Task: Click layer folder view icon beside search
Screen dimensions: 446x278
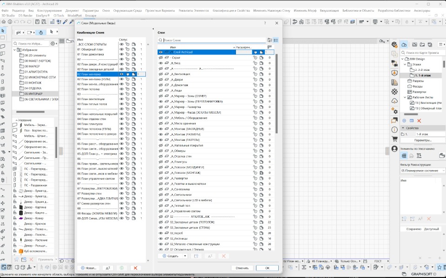Action: click(269, 40)
